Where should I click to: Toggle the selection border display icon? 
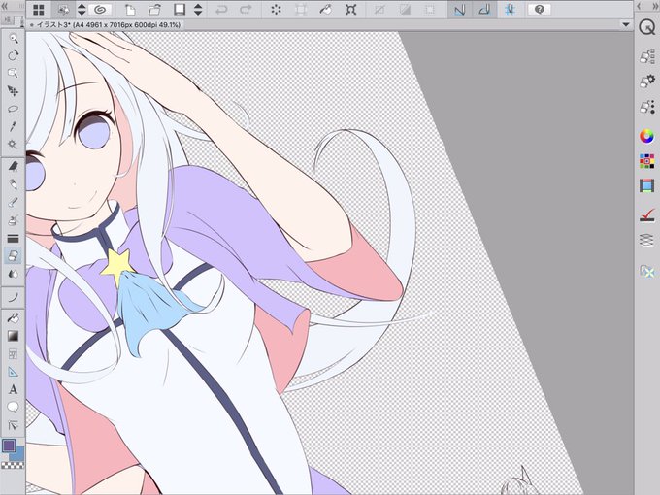tap(430, 10)
